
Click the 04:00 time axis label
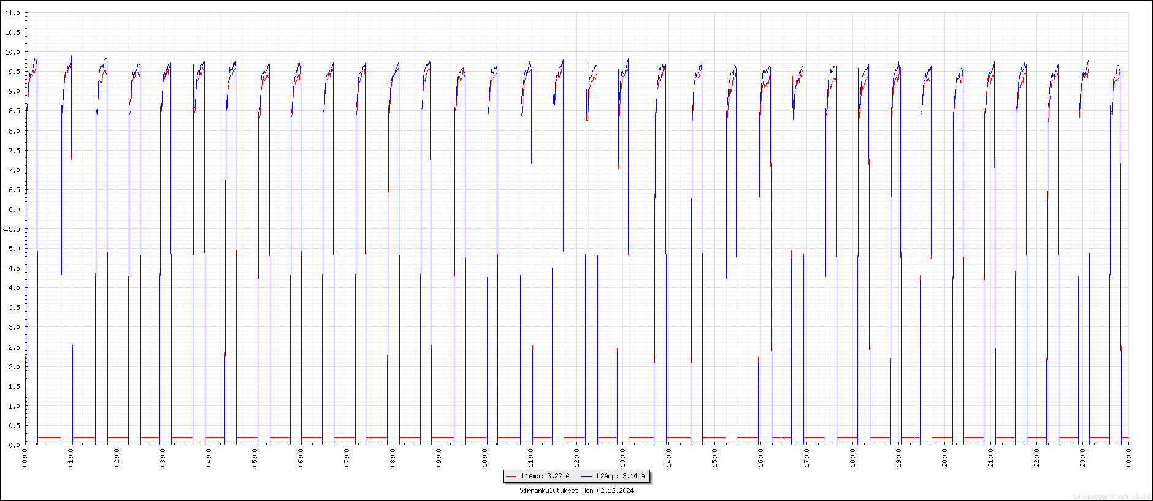209,458
